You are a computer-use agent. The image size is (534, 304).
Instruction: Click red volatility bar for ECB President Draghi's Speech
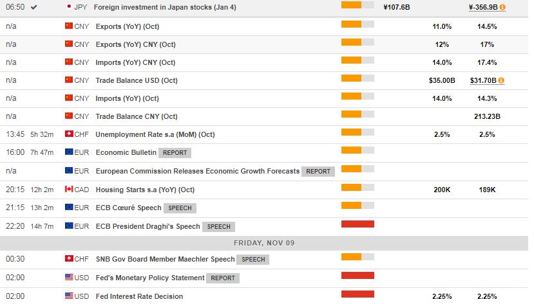coord(358,224)
